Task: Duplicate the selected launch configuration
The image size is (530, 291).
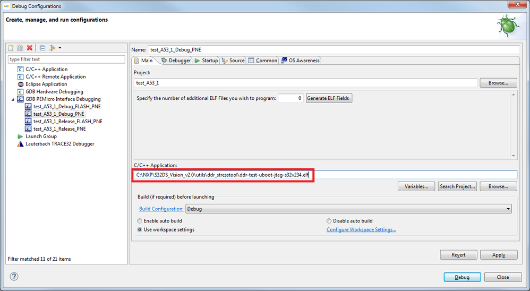Action: [20, 48]
